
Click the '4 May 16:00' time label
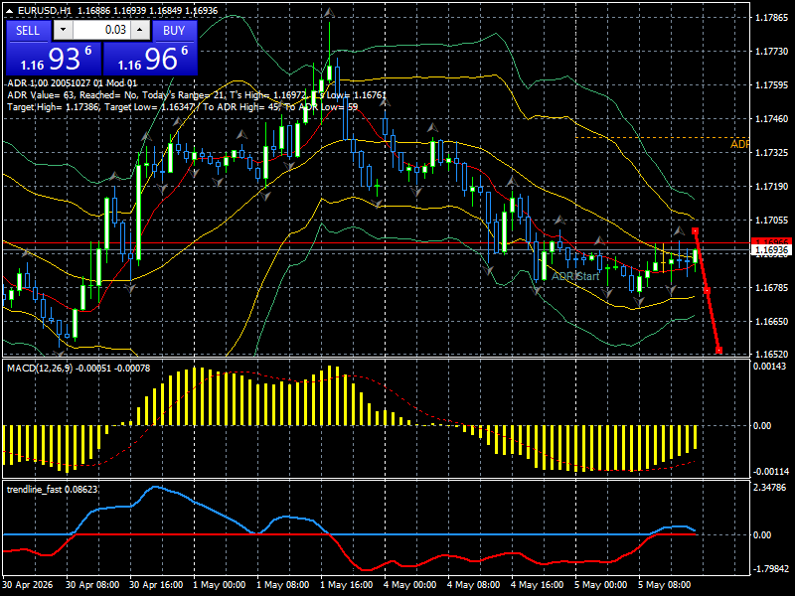click(537, 585)
